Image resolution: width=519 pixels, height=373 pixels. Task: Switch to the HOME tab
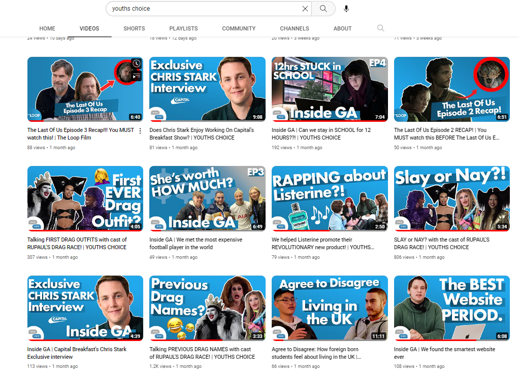click(47, 28)
